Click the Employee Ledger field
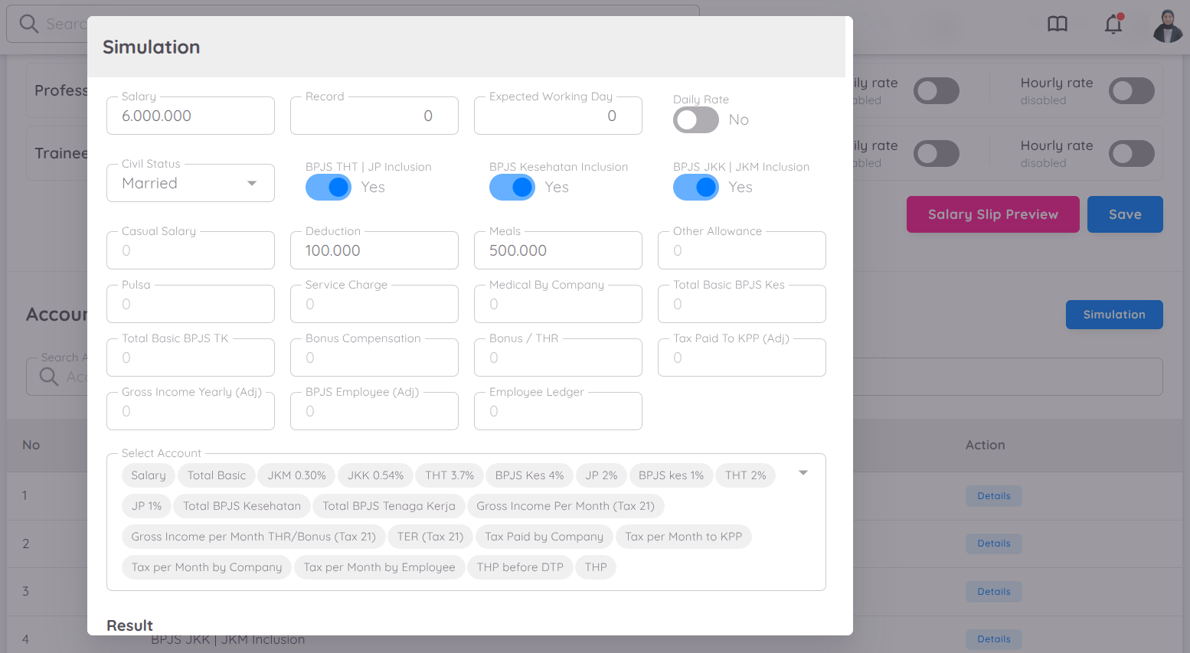 click(558, 412)
